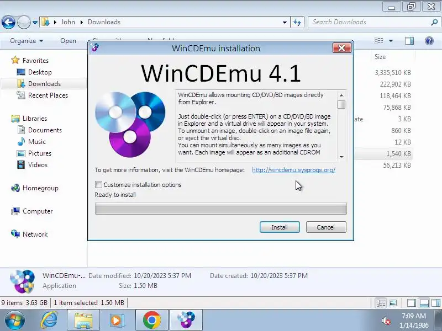
Task: Switch to details view in status bar
Action: (381, 303)
